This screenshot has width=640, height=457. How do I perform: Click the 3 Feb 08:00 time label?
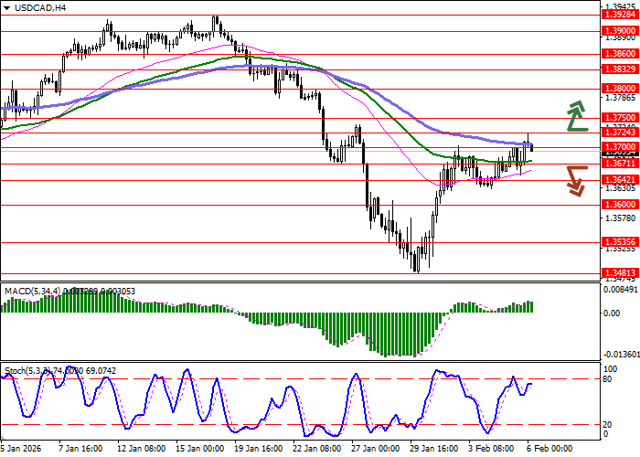point(492,449)
